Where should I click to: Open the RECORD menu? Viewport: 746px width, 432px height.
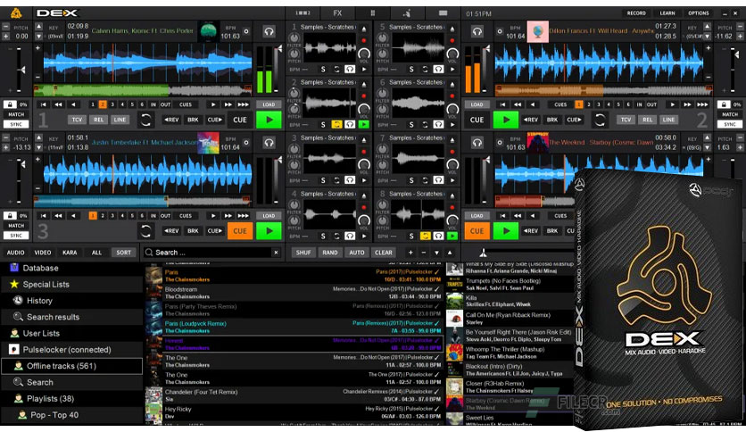pos(636,13)
